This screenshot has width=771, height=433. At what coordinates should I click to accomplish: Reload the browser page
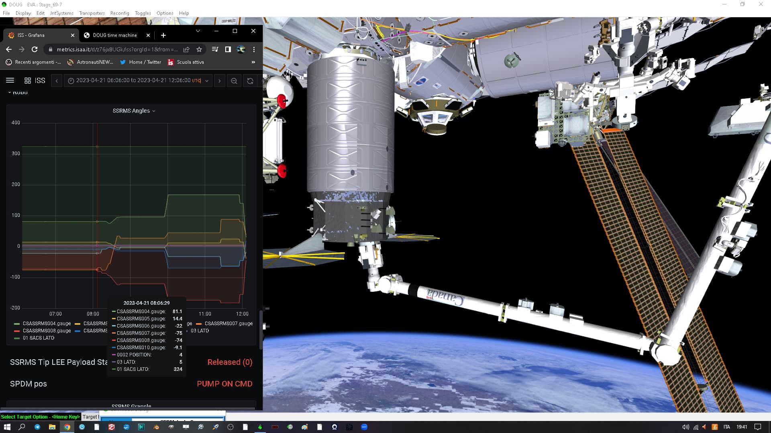coord(35,49)
